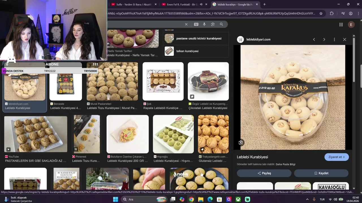Open the KAVASOĞLU related image thumbnail
362x203 pixels.
coord(331,186)
